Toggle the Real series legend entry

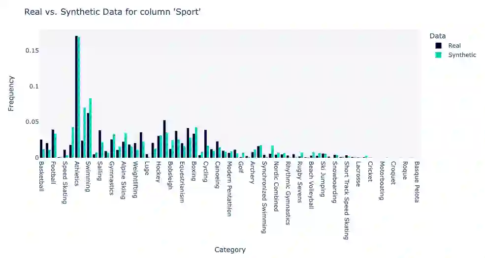454,46
